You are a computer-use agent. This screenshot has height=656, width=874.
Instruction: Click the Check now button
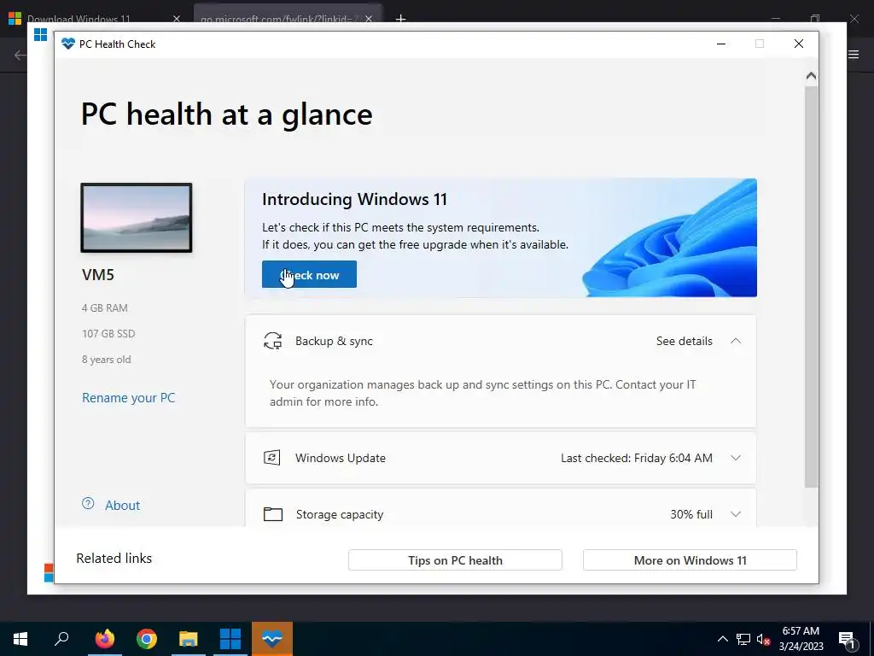[x=309, y=274]
